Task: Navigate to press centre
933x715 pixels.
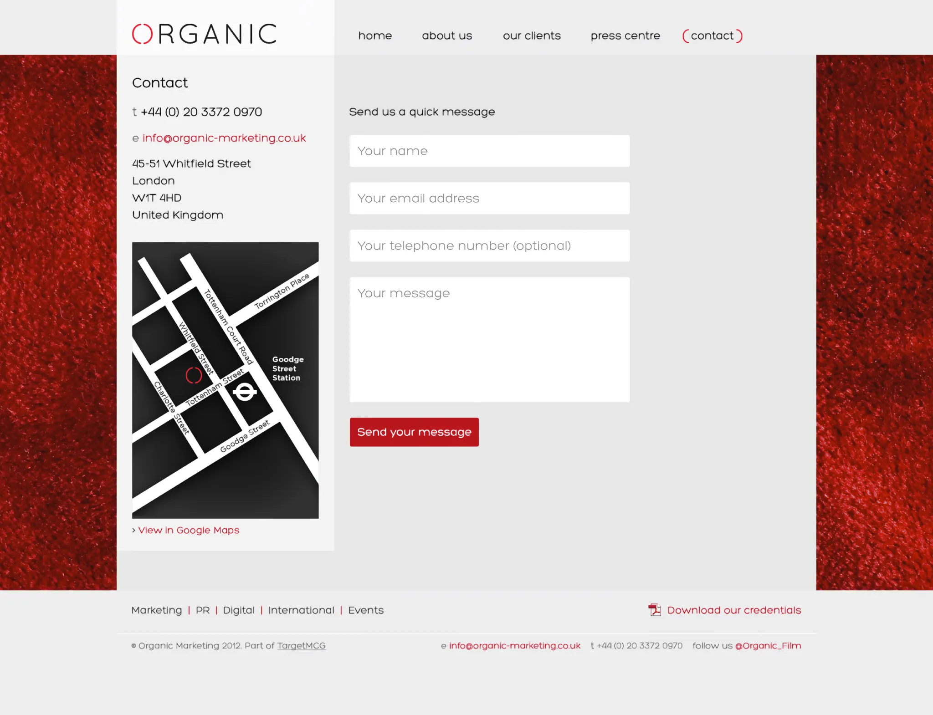Action: (625, 36)
